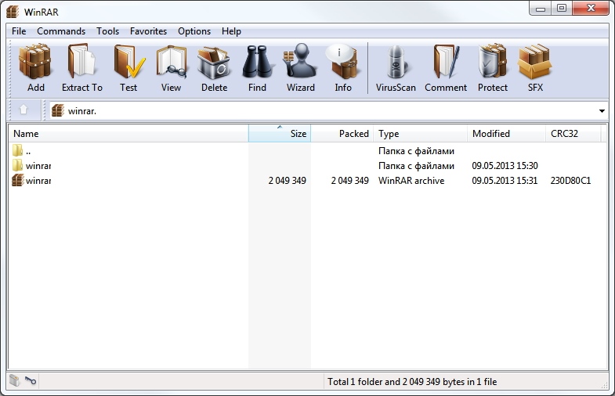This screenshot has width=615, height=396.
Task: Click the key password icon in status bar
Action: point(31,381)
